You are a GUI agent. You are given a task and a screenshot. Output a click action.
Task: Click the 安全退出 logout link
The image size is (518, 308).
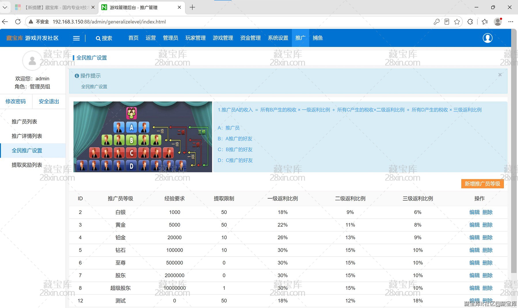49,101
